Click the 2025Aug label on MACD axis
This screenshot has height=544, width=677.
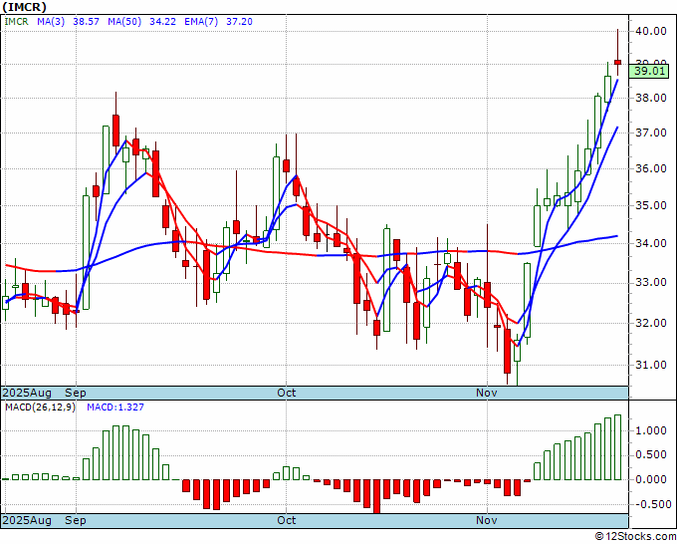coord(27,520)
